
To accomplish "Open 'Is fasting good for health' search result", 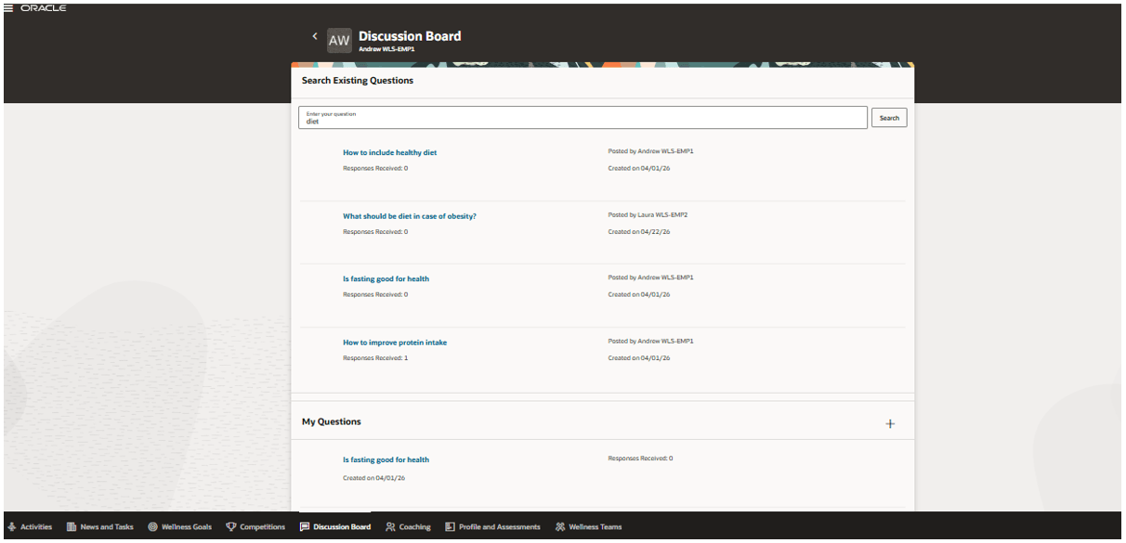I will pos(386,278).
